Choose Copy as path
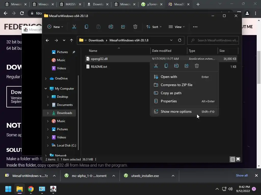 tap(185, 93)
